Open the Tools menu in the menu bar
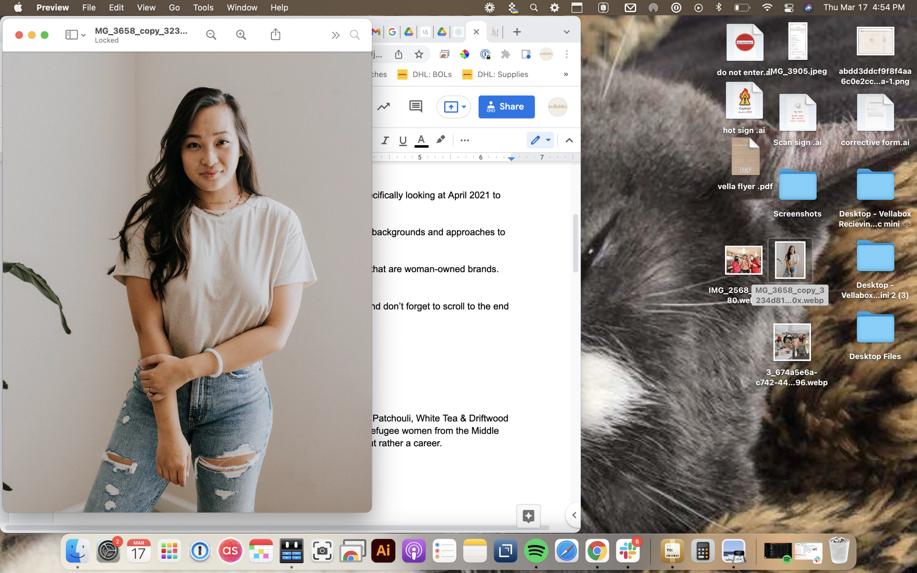Image resolution: width=917 pixels, height=573 pixels. [203, 8]
